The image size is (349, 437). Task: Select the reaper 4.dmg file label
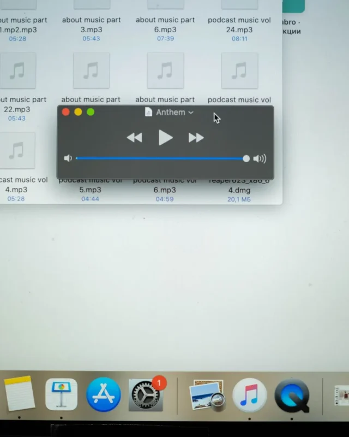click(239, 190)
